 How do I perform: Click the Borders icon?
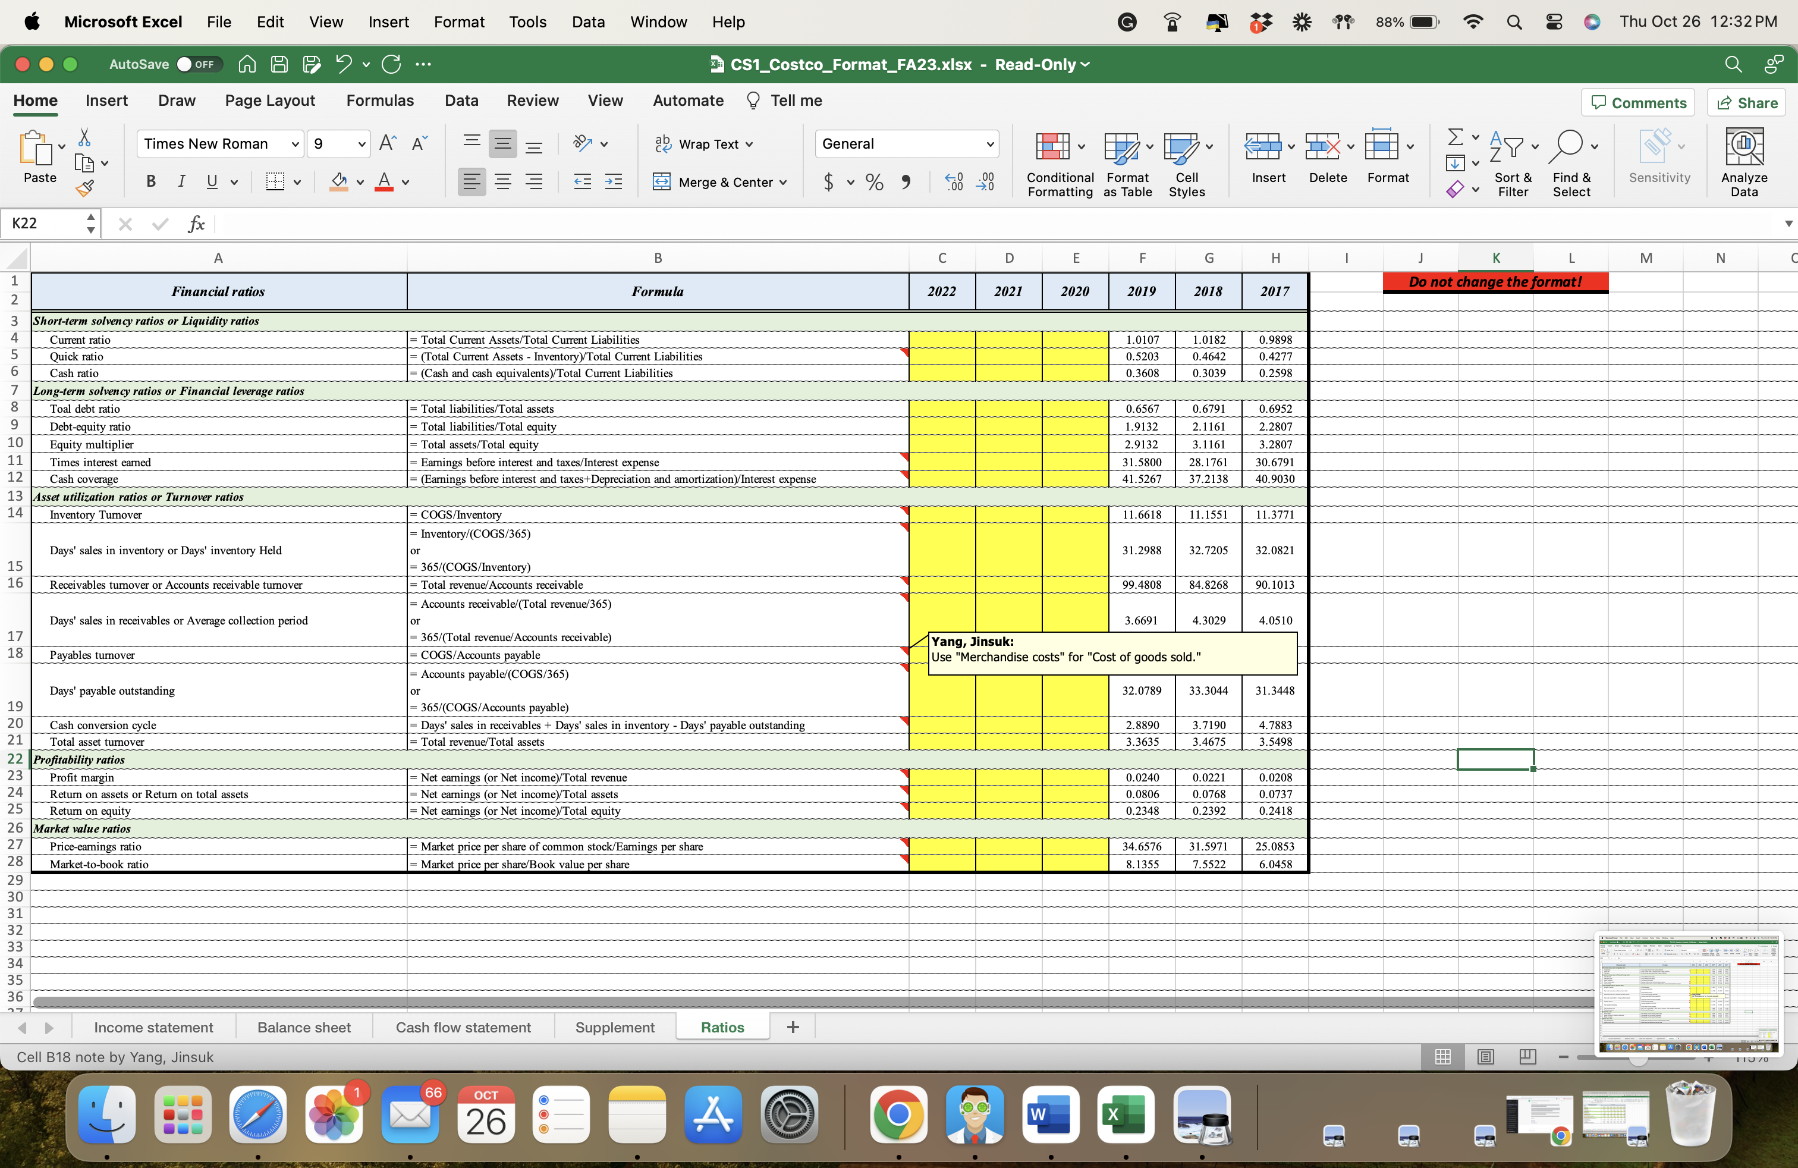point(275,181)
